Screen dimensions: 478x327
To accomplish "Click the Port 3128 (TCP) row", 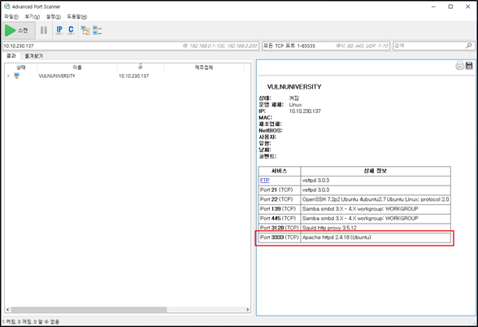I will pos(354,228).
